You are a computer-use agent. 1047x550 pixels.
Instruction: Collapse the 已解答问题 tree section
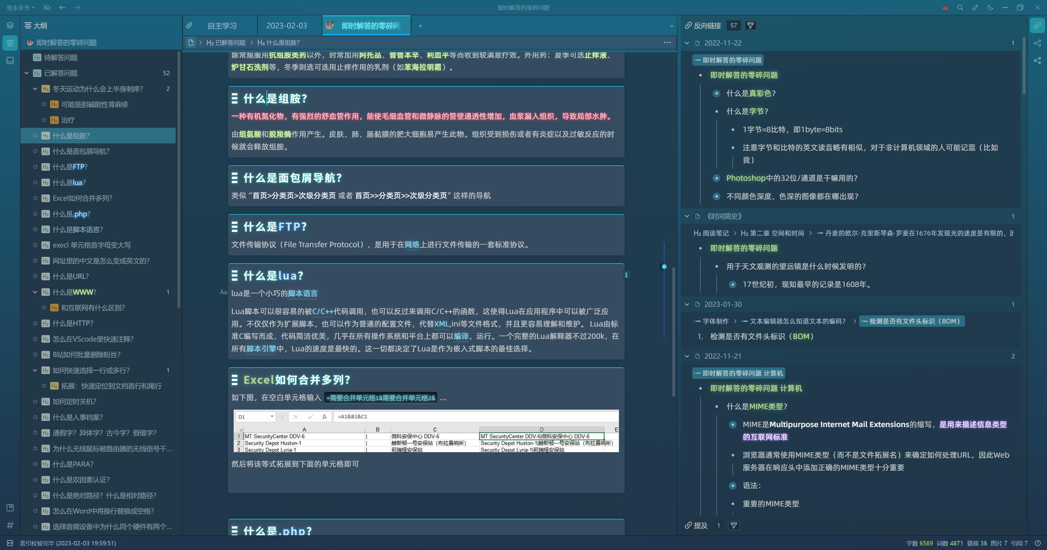tap(27, 73)
